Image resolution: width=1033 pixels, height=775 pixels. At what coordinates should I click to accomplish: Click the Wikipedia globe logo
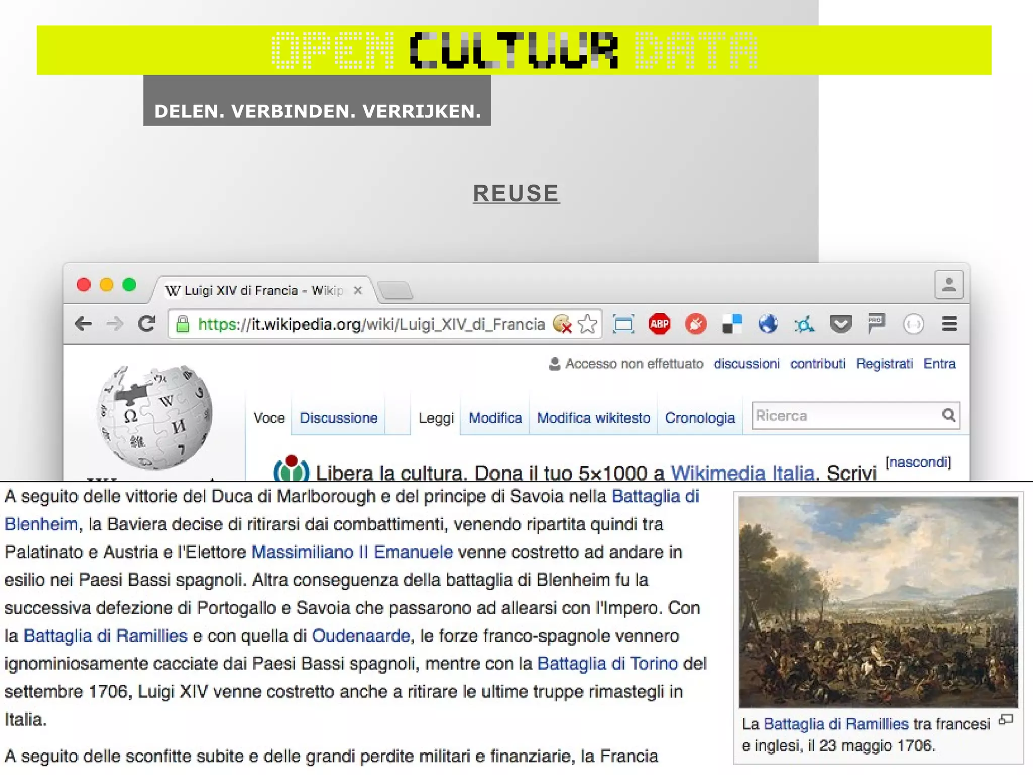coord(155,417)
